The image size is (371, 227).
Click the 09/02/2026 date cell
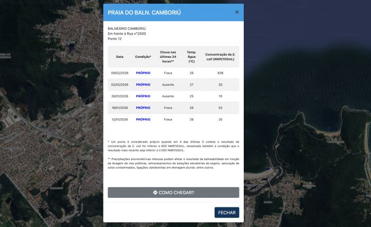[x=120, y=73]
